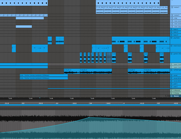
Task: Click the 3.4 beat ruler mark
Action: click(x=91, y=103)
